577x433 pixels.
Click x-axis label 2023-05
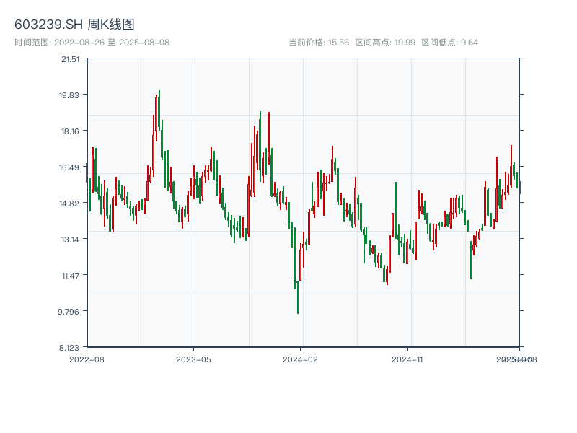193,359
